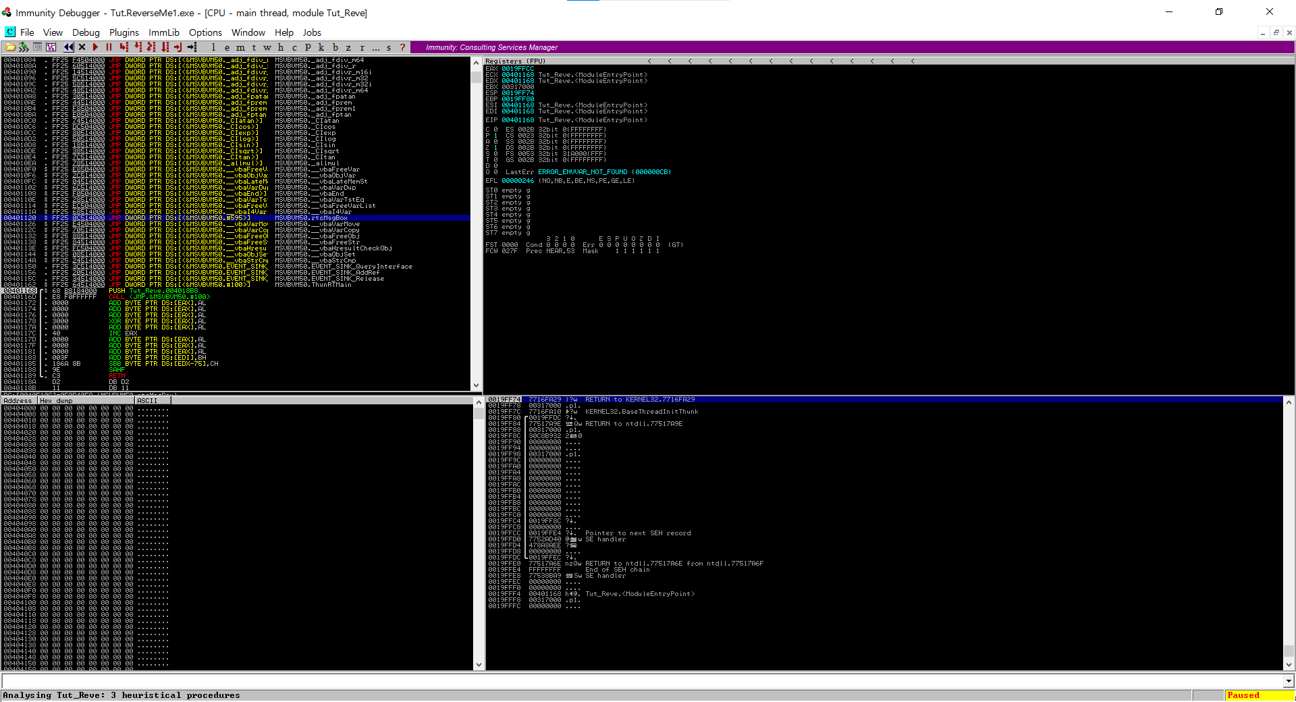1296x702 pixels.
Task: Open Threads window with 't' button
Action: tap(254, 47)
